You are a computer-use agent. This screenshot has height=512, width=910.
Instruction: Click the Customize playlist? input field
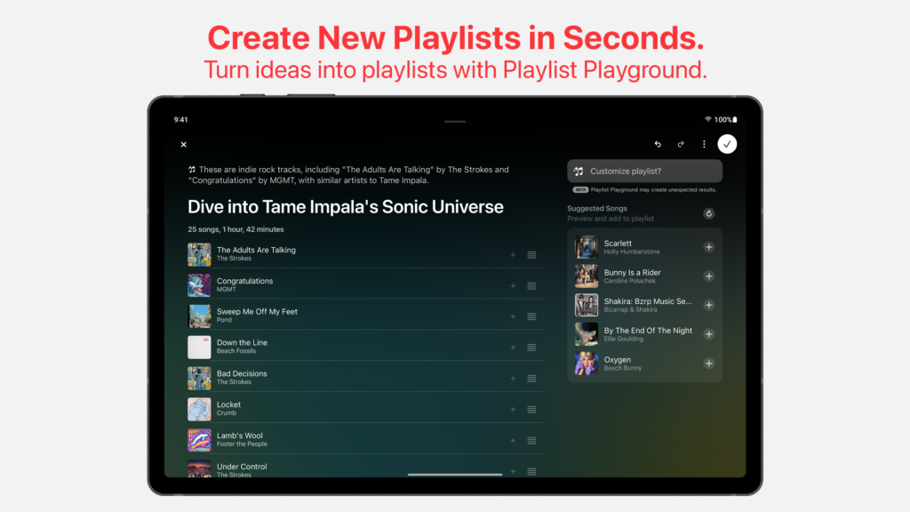click(x=644, y=172)
